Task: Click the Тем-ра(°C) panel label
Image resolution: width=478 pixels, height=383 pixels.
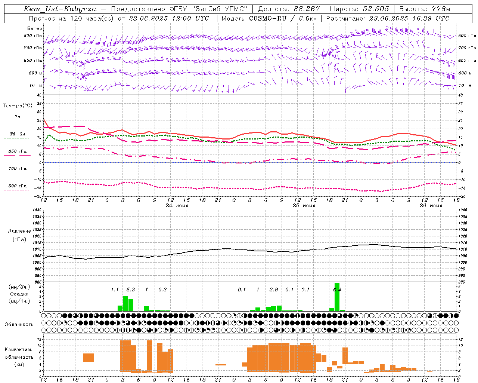Action: [18, 106]
